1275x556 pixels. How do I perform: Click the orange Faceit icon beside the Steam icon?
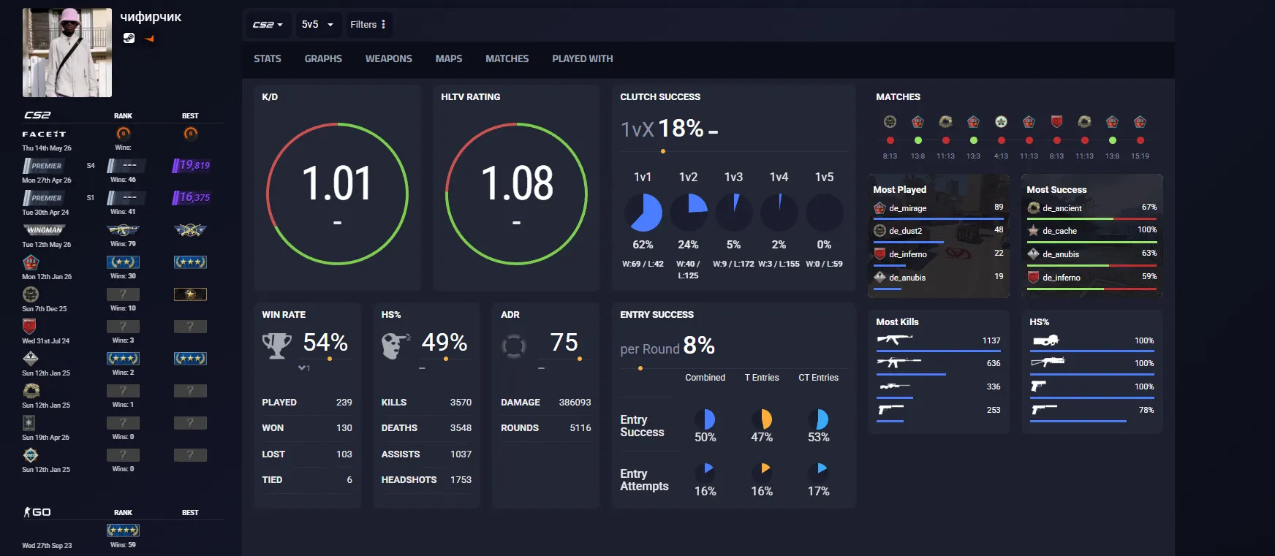(149, 39)
